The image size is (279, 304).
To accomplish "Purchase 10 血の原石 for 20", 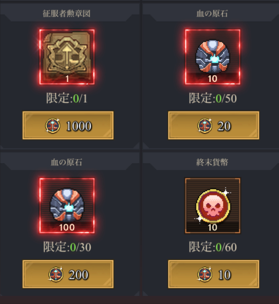I will tap(213, 125).
